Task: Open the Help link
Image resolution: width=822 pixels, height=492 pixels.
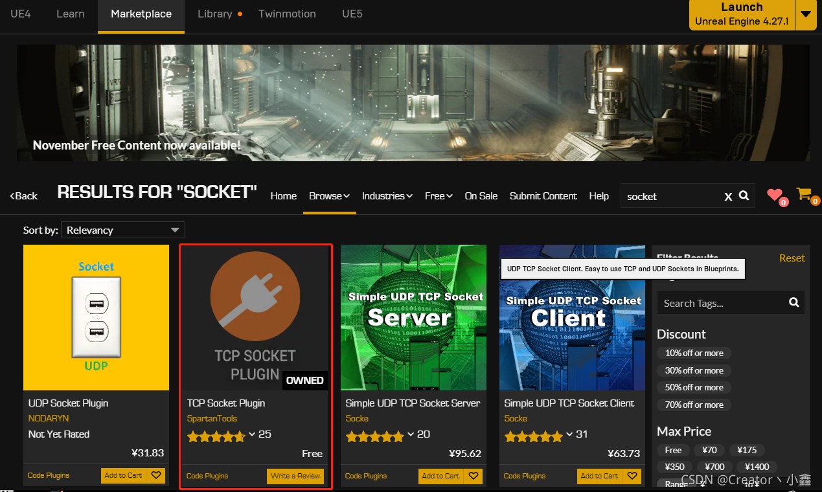Action: pos(599,196)
